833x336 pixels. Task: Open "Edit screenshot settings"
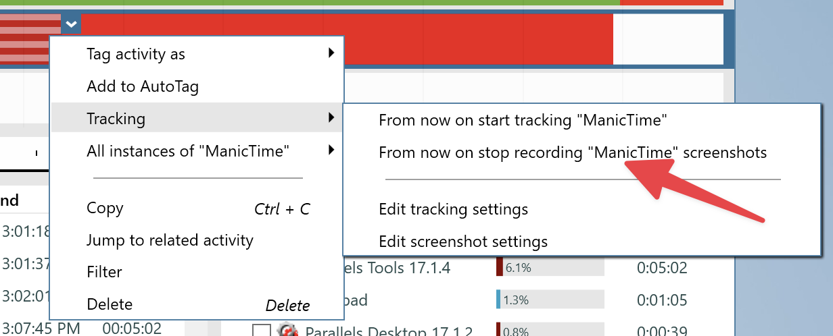click(x=462, y=241)
